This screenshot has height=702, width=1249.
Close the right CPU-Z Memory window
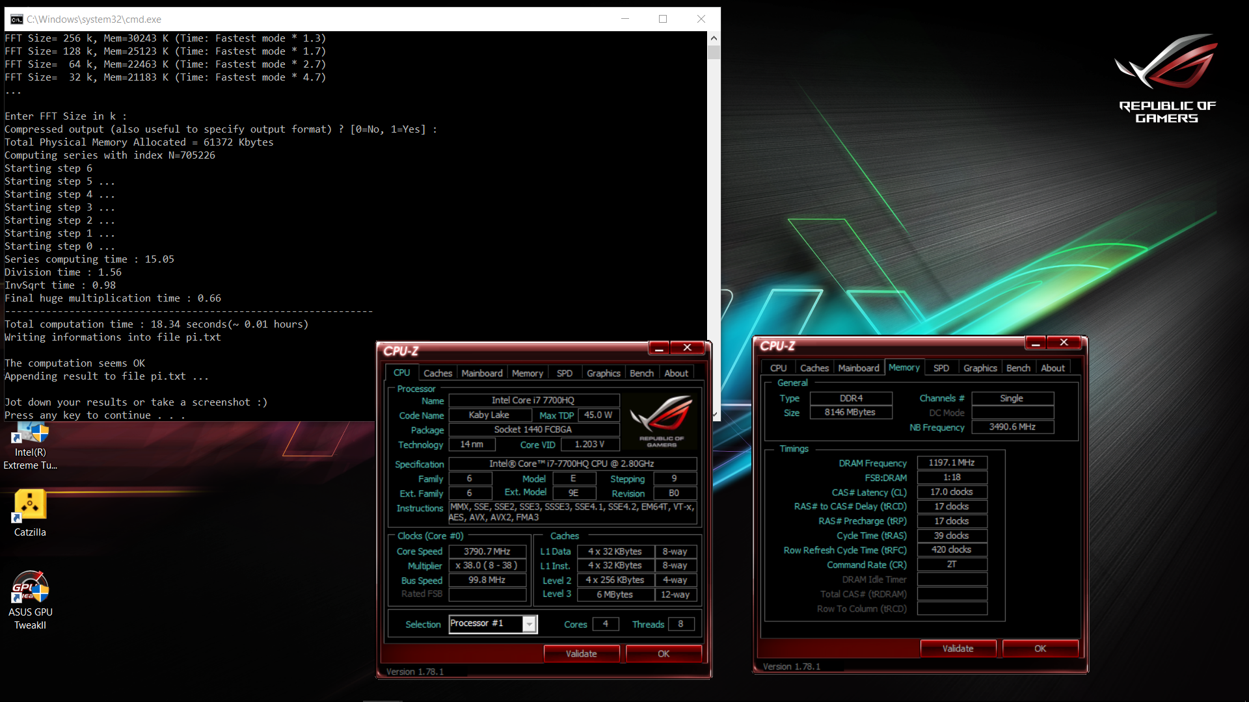pyautogui.click(x=1064, y=343)
